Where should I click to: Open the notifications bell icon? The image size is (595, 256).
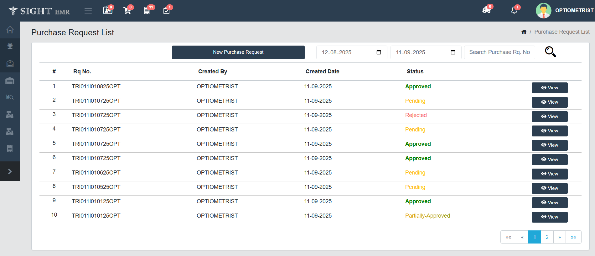[514, 10]
